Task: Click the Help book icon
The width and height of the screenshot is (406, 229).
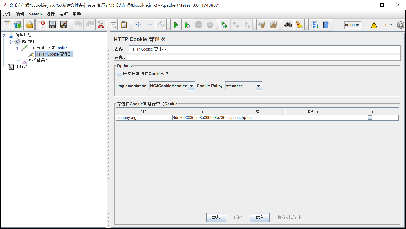Action: click(325, 25)
